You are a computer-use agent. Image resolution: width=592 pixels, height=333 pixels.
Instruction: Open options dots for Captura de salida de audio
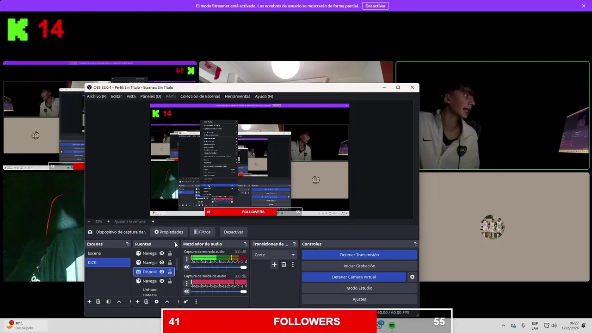point(187,283)
